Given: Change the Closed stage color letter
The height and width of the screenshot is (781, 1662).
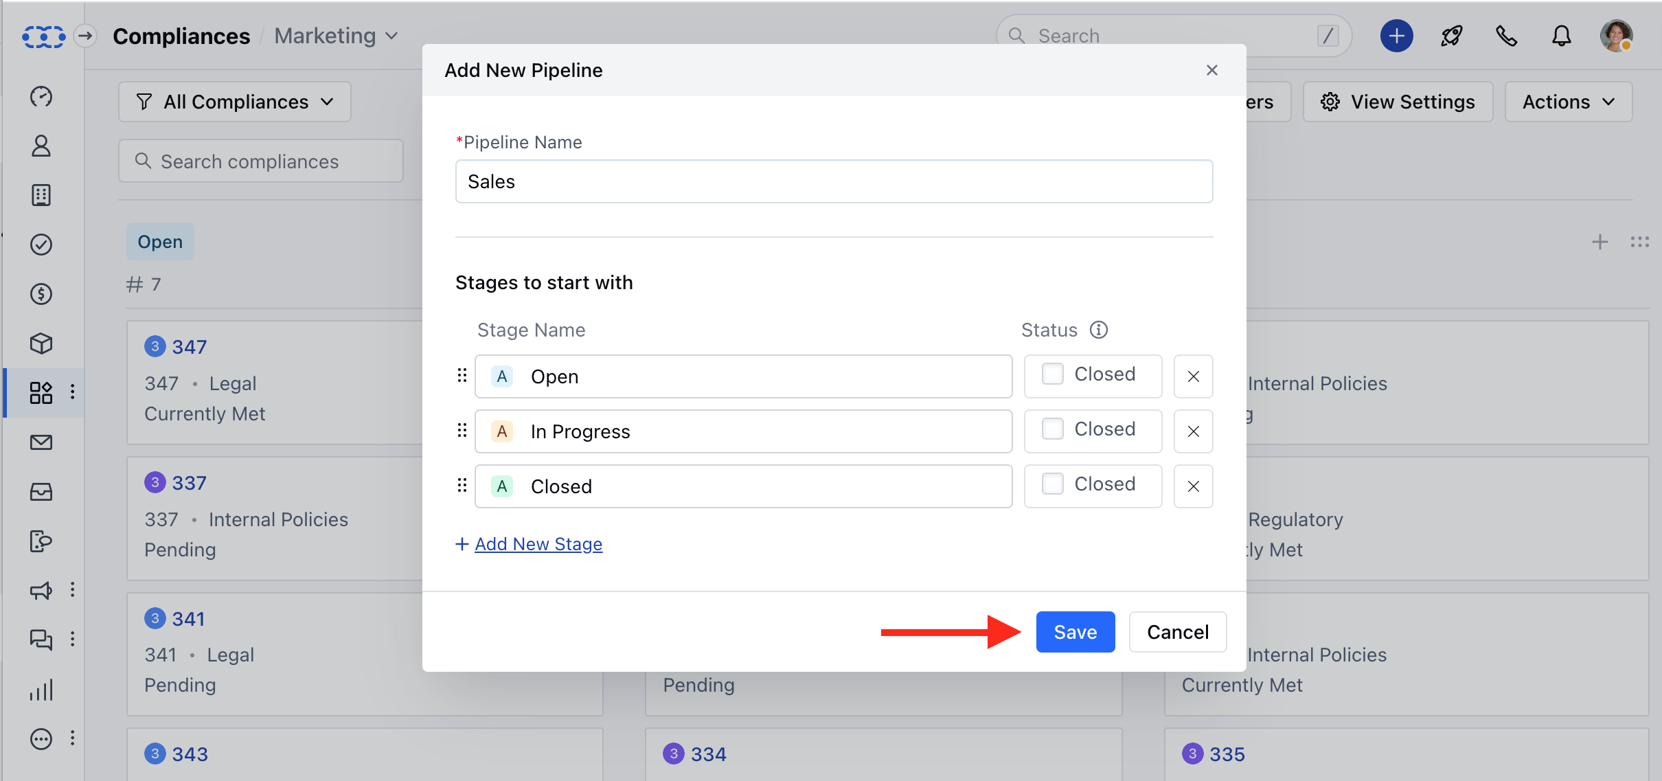Looking at the screenshot, I should click(502, 486).
